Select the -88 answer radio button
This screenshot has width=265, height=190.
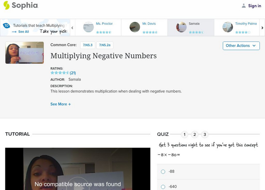click(x=163, y=172)
